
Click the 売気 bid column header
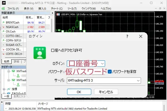tap(29, 17)
